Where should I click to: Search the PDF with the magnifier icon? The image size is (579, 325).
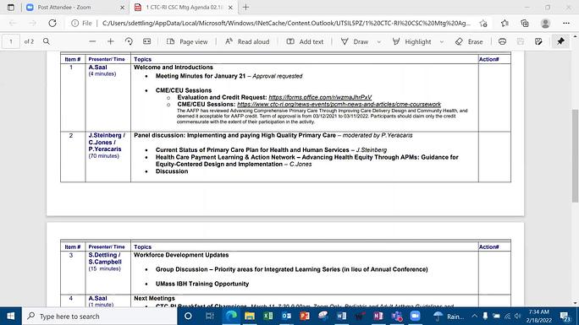tap(47, 41)
